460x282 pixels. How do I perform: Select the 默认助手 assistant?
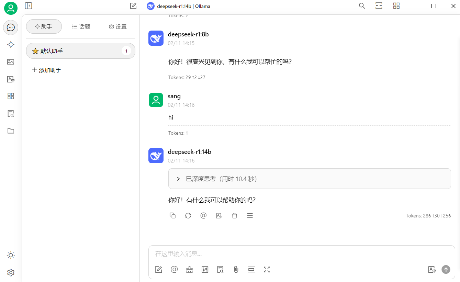(81, 51)
